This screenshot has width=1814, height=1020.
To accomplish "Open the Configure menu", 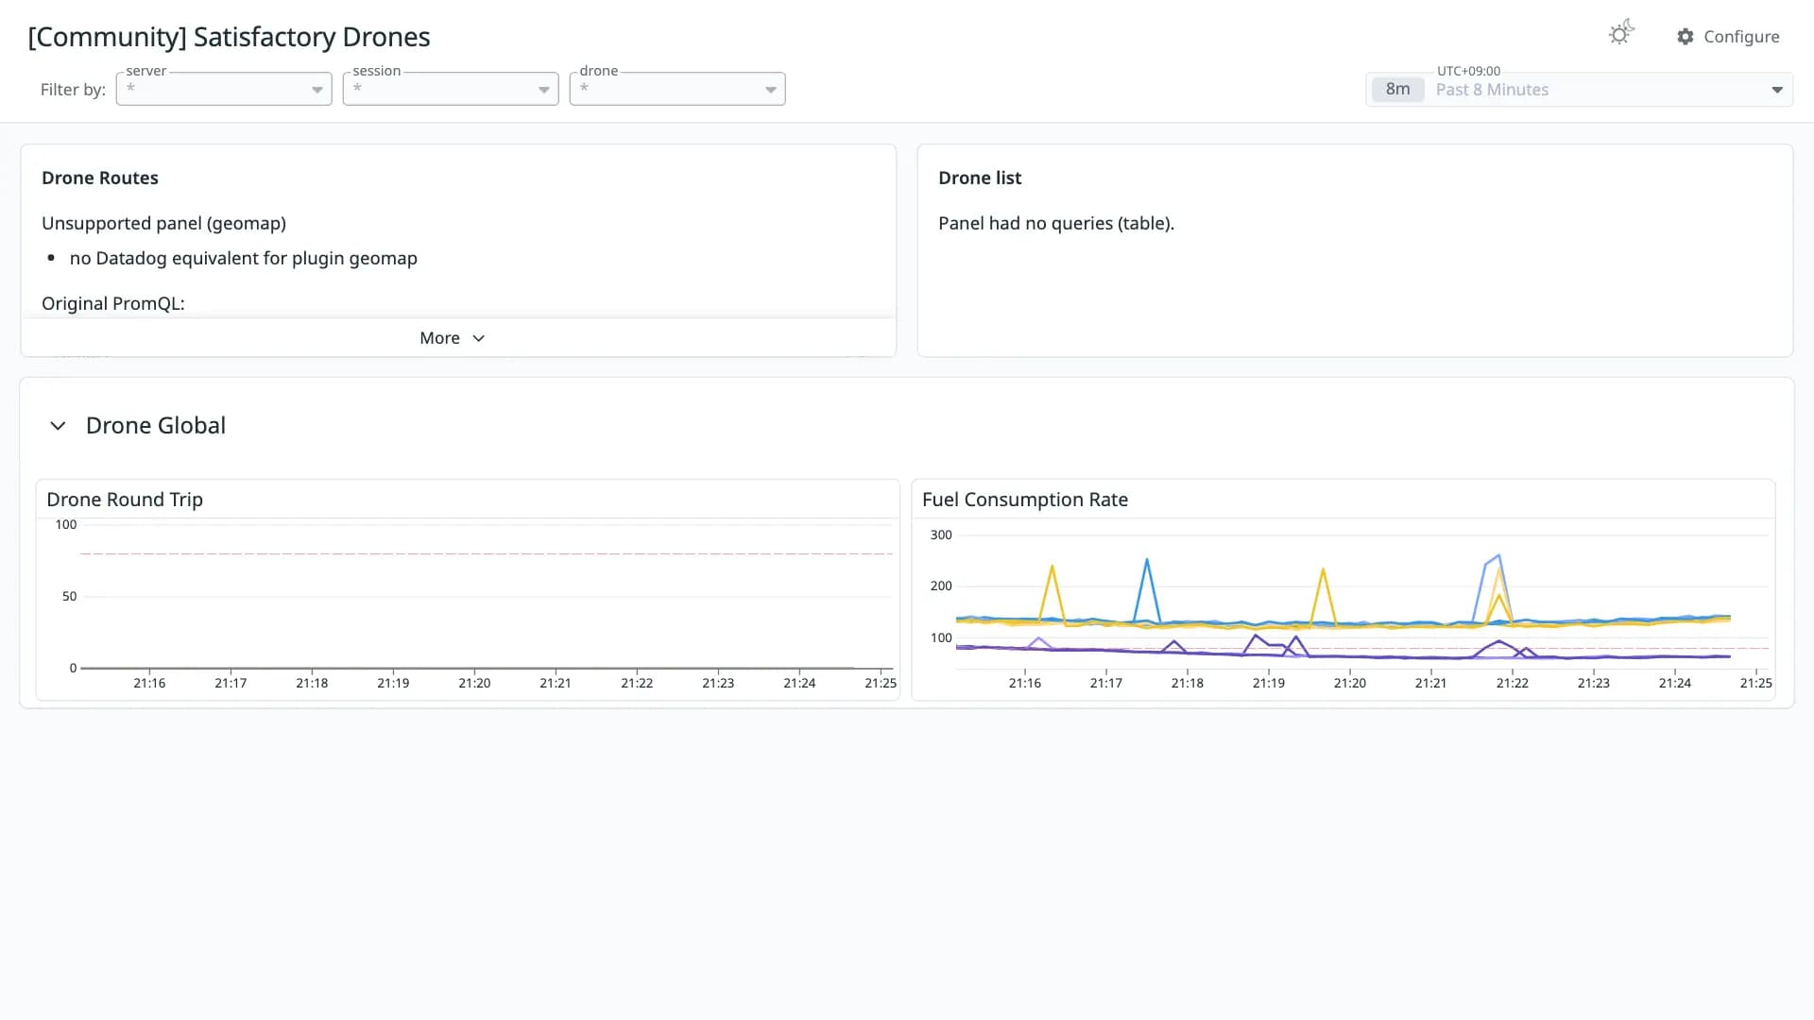I will coord(1728,37).
